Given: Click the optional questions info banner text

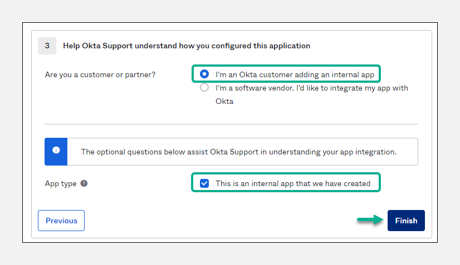Looking at the screenshot, I should coord(238,152).
